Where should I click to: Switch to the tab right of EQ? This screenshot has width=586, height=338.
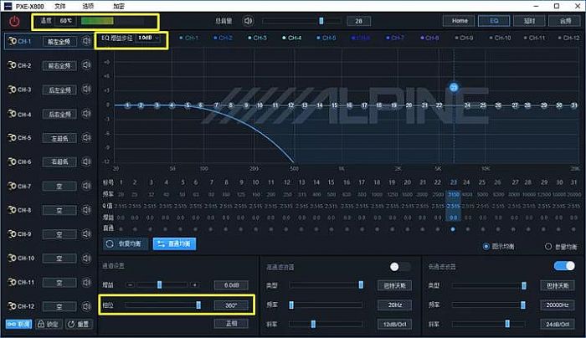coord(529,21)
